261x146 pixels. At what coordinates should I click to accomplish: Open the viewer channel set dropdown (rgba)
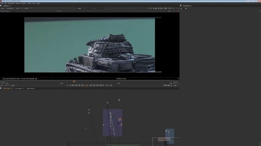pos(3,8)
